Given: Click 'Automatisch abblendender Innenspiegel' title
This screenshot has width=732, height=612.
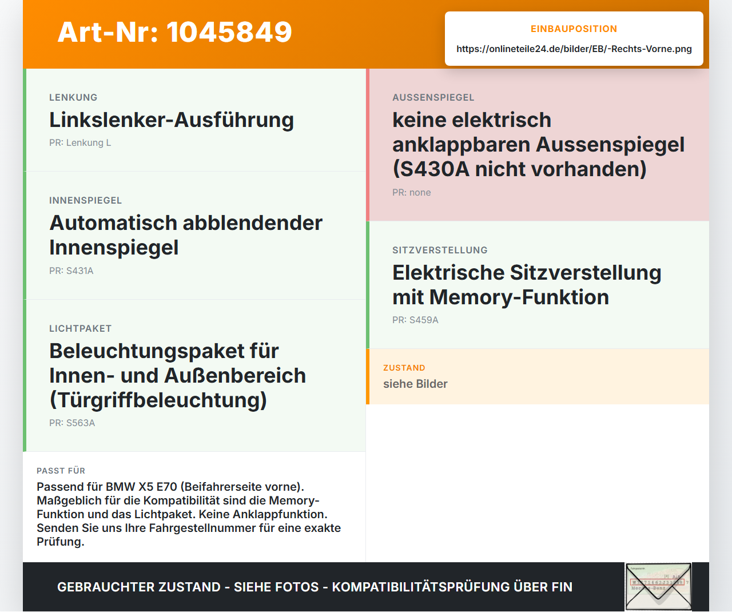Looking at the screenshot, I should 186,235.
